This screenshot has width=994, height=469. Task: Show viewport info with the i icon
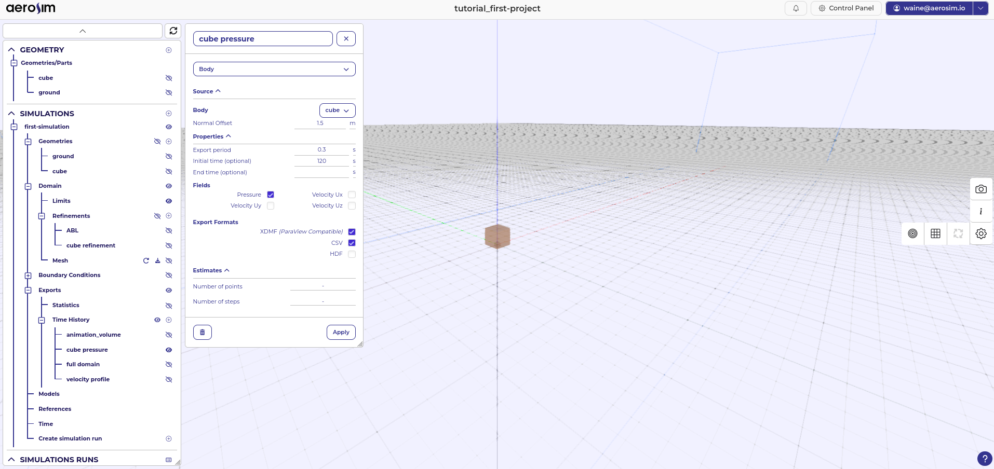980,211
